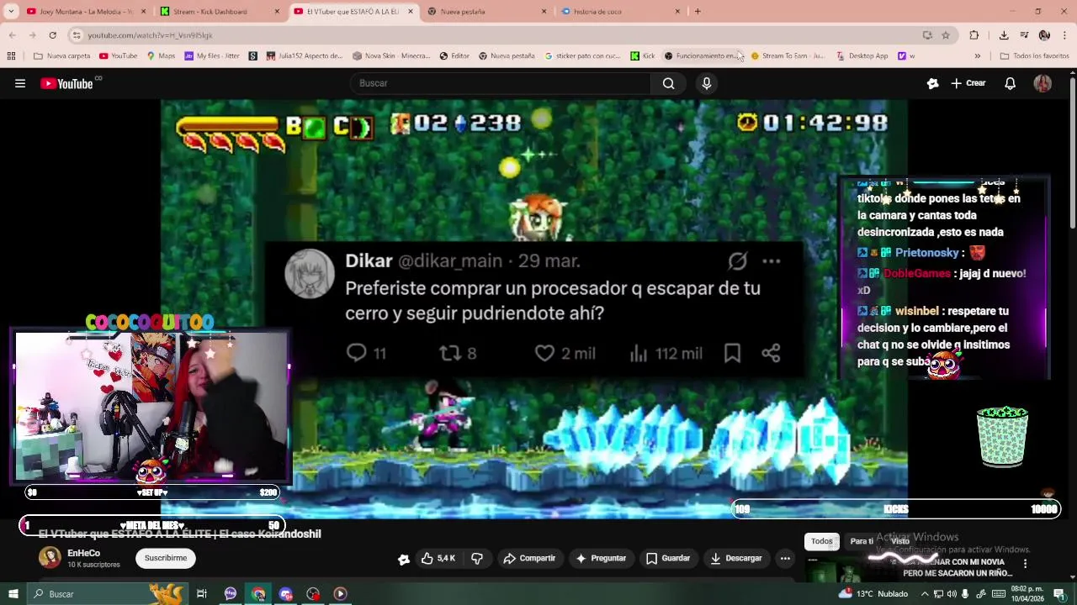Navigate back in Chrome
Viewport: 1077px width, 605px height.
pyautogui.click(x=12, y=35)
